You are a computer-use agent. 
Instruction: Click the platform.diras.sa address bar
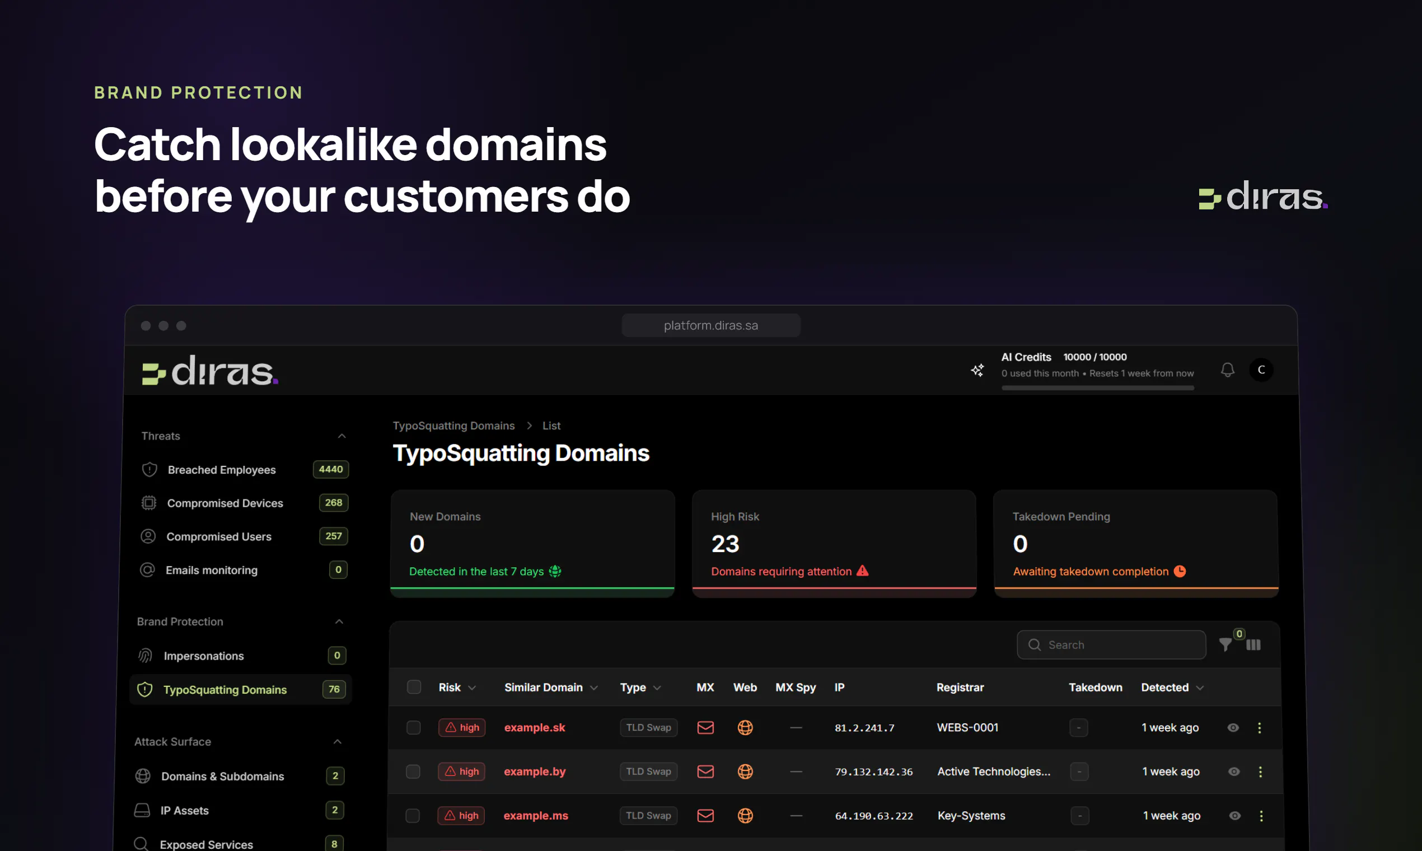[x=710, y=326]
